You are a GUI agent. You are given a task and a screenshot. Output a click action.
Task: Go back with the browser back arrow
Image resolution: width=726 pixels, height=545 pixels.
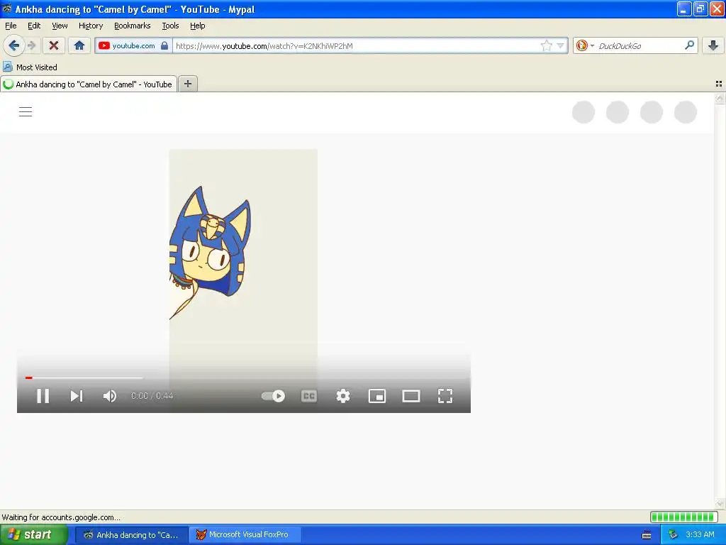click(14, 45)
